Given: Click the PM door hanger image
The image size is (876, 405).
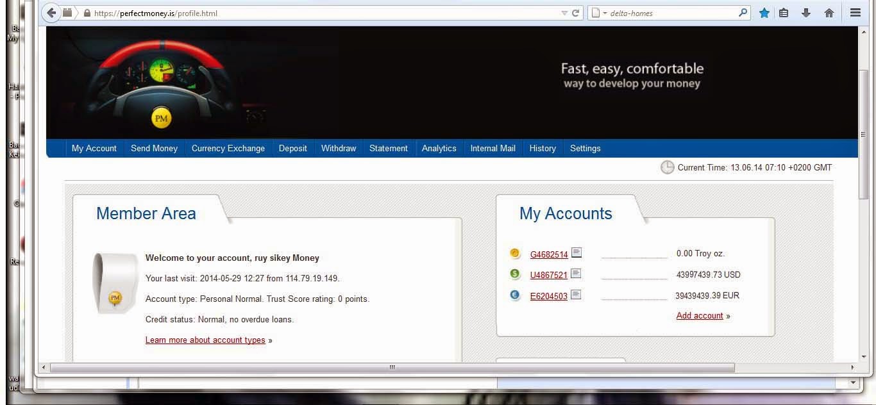Looking at the screenshot, I should (115, 283).
